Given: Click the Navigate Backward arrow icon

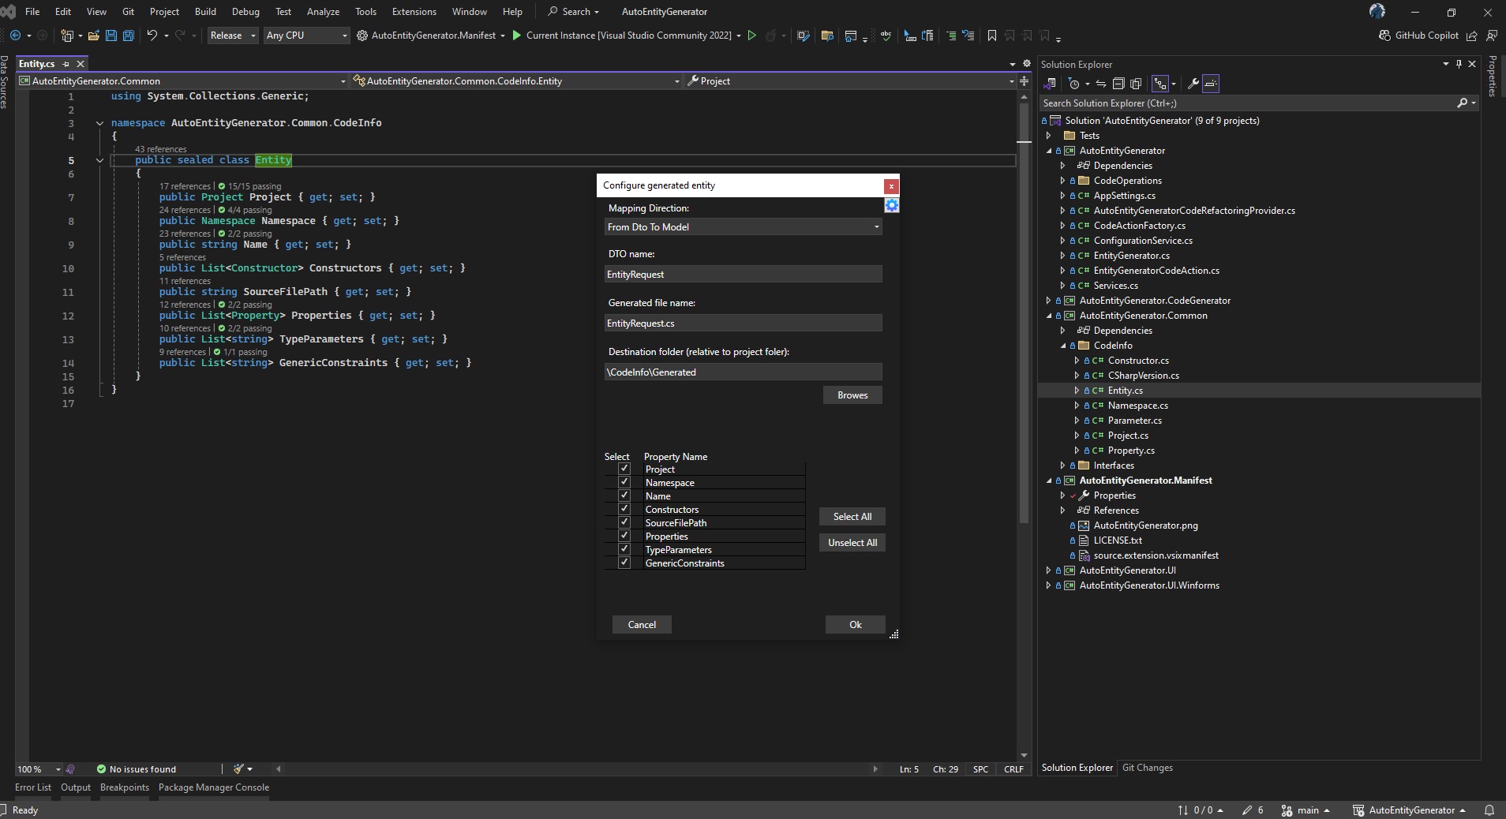Looking at the screenshot, I should 15,36.
